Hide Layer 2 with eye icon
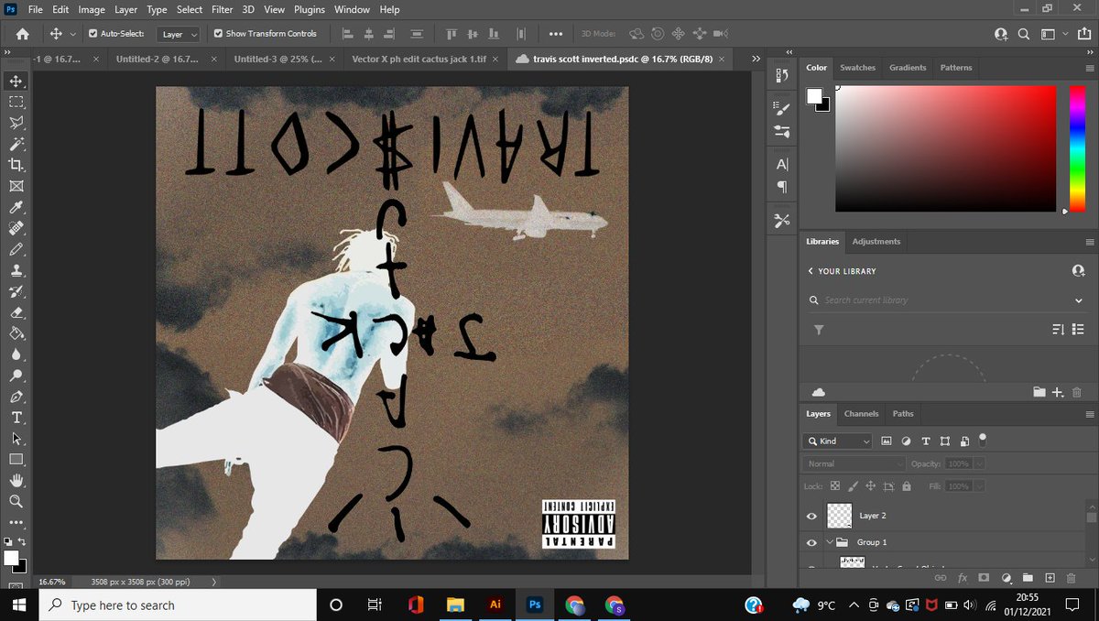 click(x=811, y=516)
